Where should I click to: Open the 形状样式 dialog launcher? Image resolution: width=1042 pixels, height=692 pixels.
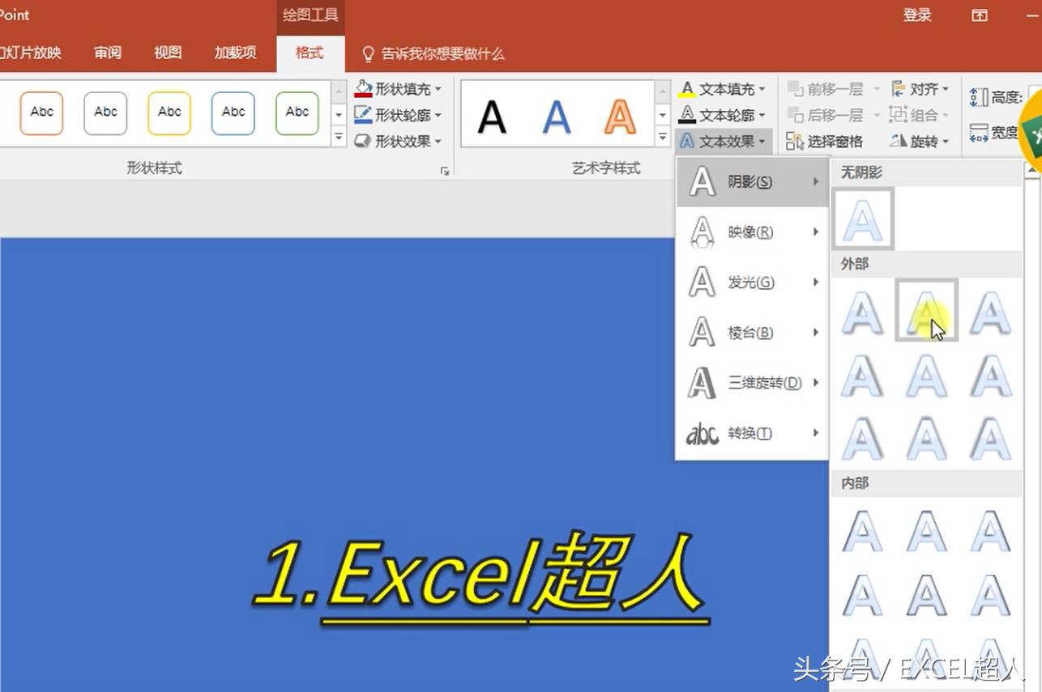[445, 171]
